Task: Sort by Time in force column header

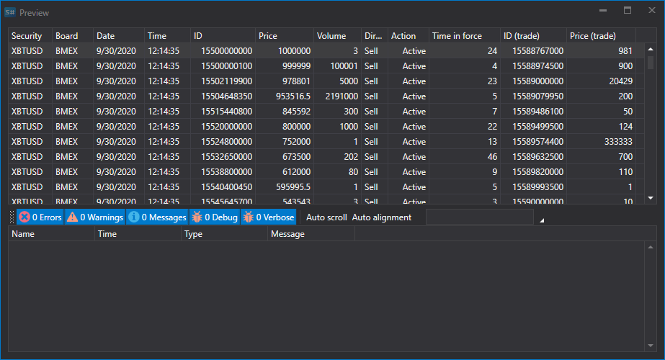Action: [465, 36]
